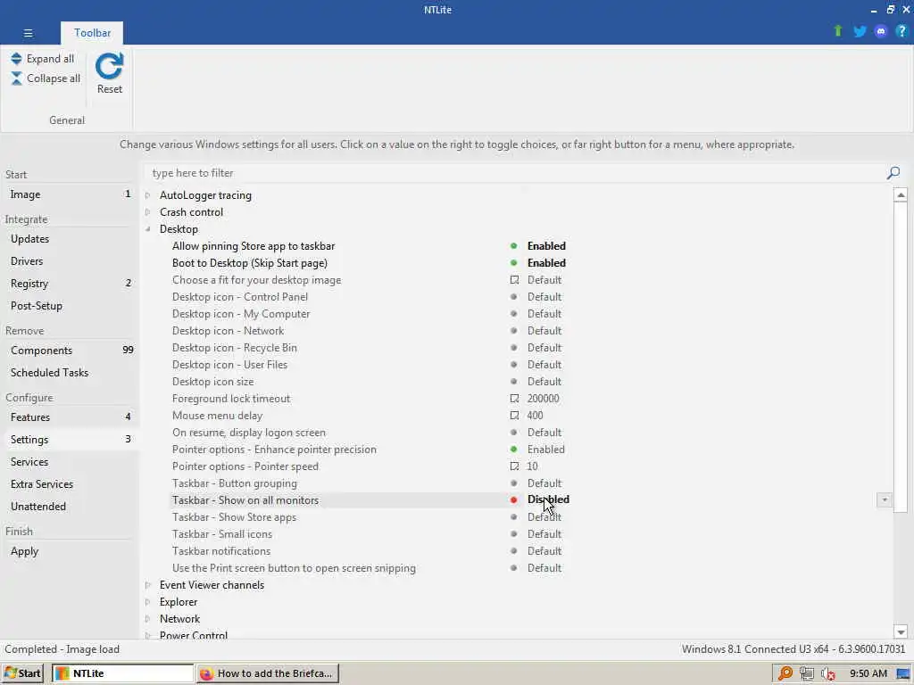Click the scrollbar down arrow
Viewport: 914px width, 685px height.
[x=901, y=632]
